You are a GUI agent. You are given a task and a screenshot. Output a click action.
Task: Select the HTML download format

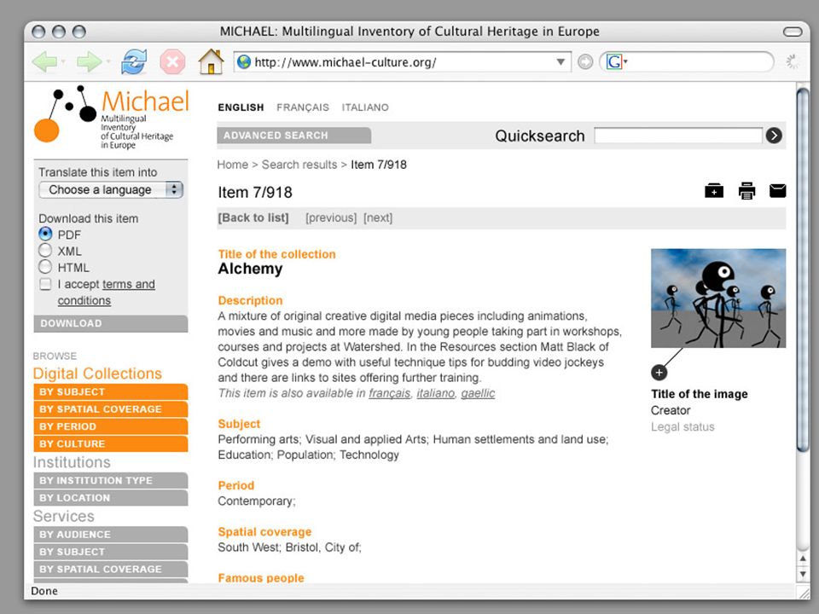pyautogui.click(x=45, y=267)
